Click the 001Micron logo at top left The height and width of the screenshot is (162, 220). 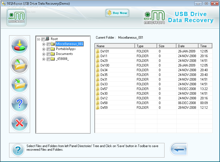pyautogui.click(x=16, y=17)
